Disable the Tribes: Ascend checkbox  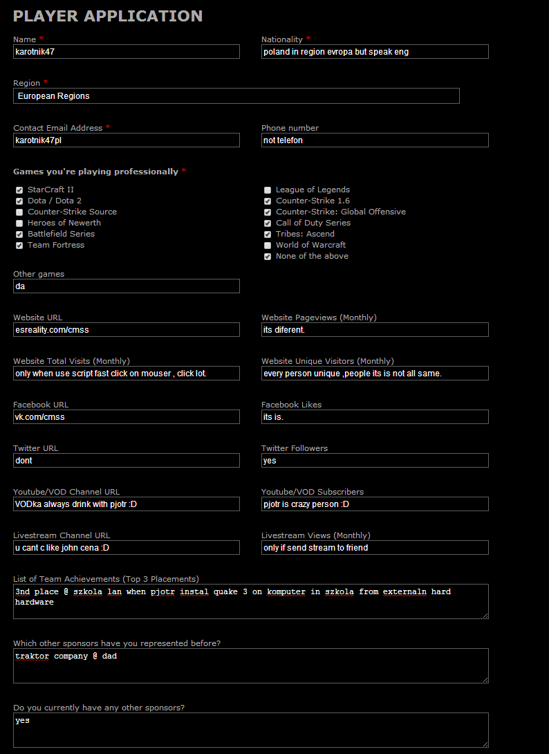tap(268, 234)
